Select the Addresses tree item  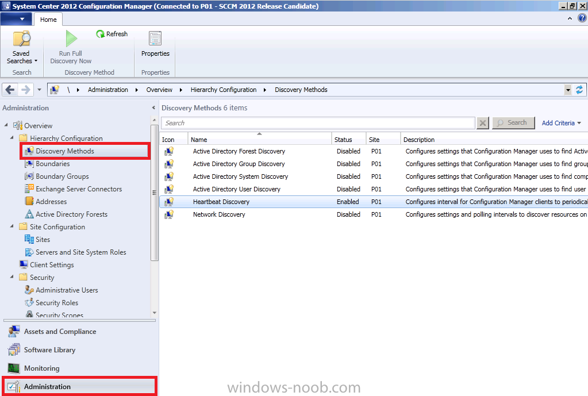tap(51, 201)
